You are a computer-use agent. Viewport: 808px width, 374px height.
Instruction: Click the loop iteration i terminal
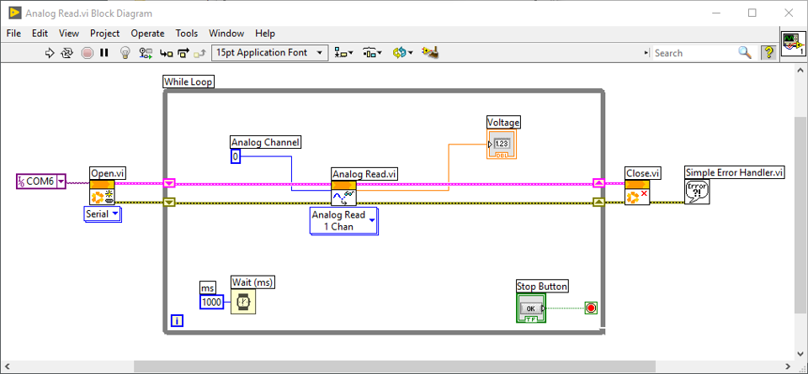(177, 321)
